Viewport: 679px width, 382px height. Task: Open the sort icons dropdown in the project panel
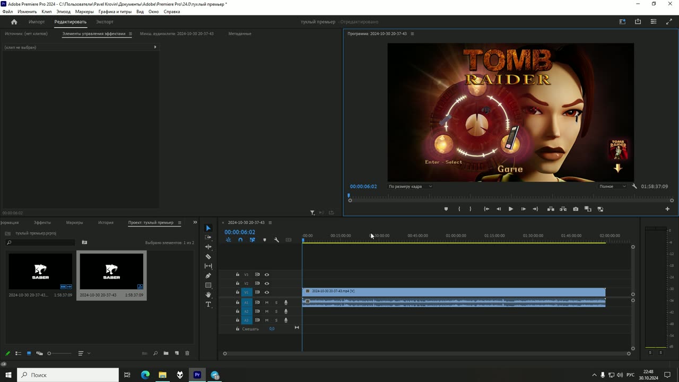point(84,353)
